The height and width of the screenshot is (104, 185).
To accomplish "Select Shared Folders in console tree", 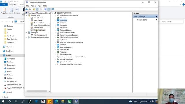I will (x=38, y=23).
